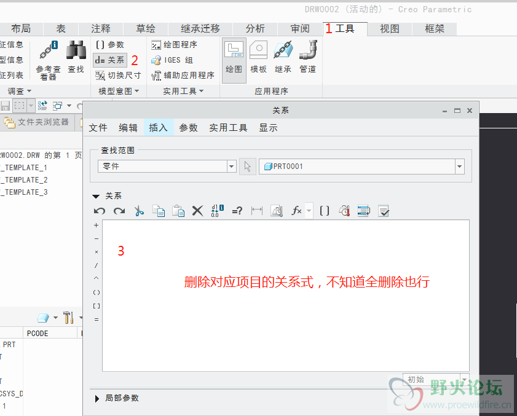This screenshot has width=517, height=416.
Task: Click the sort relations icon
Action: [x=364, y=211]
